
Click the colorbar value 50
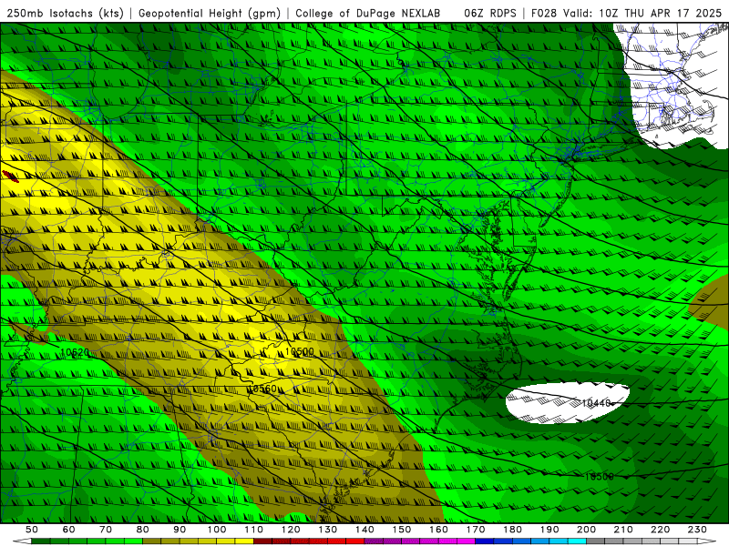[32, 530]
